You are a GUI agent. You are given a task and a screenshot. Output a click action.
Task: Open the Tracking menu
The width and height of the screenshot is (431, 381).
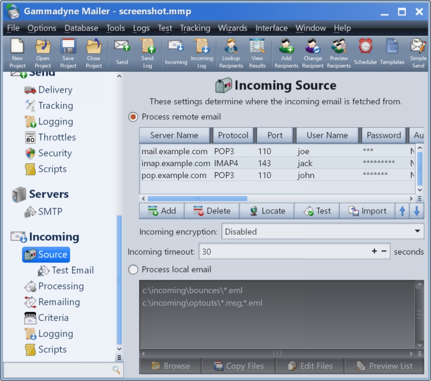click(x=195, y=28)
